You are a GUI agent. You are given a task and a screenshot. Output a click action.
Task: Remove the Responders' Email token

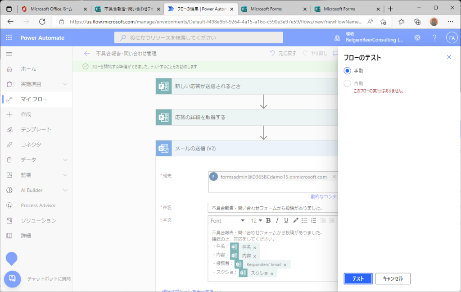[285, 265]
